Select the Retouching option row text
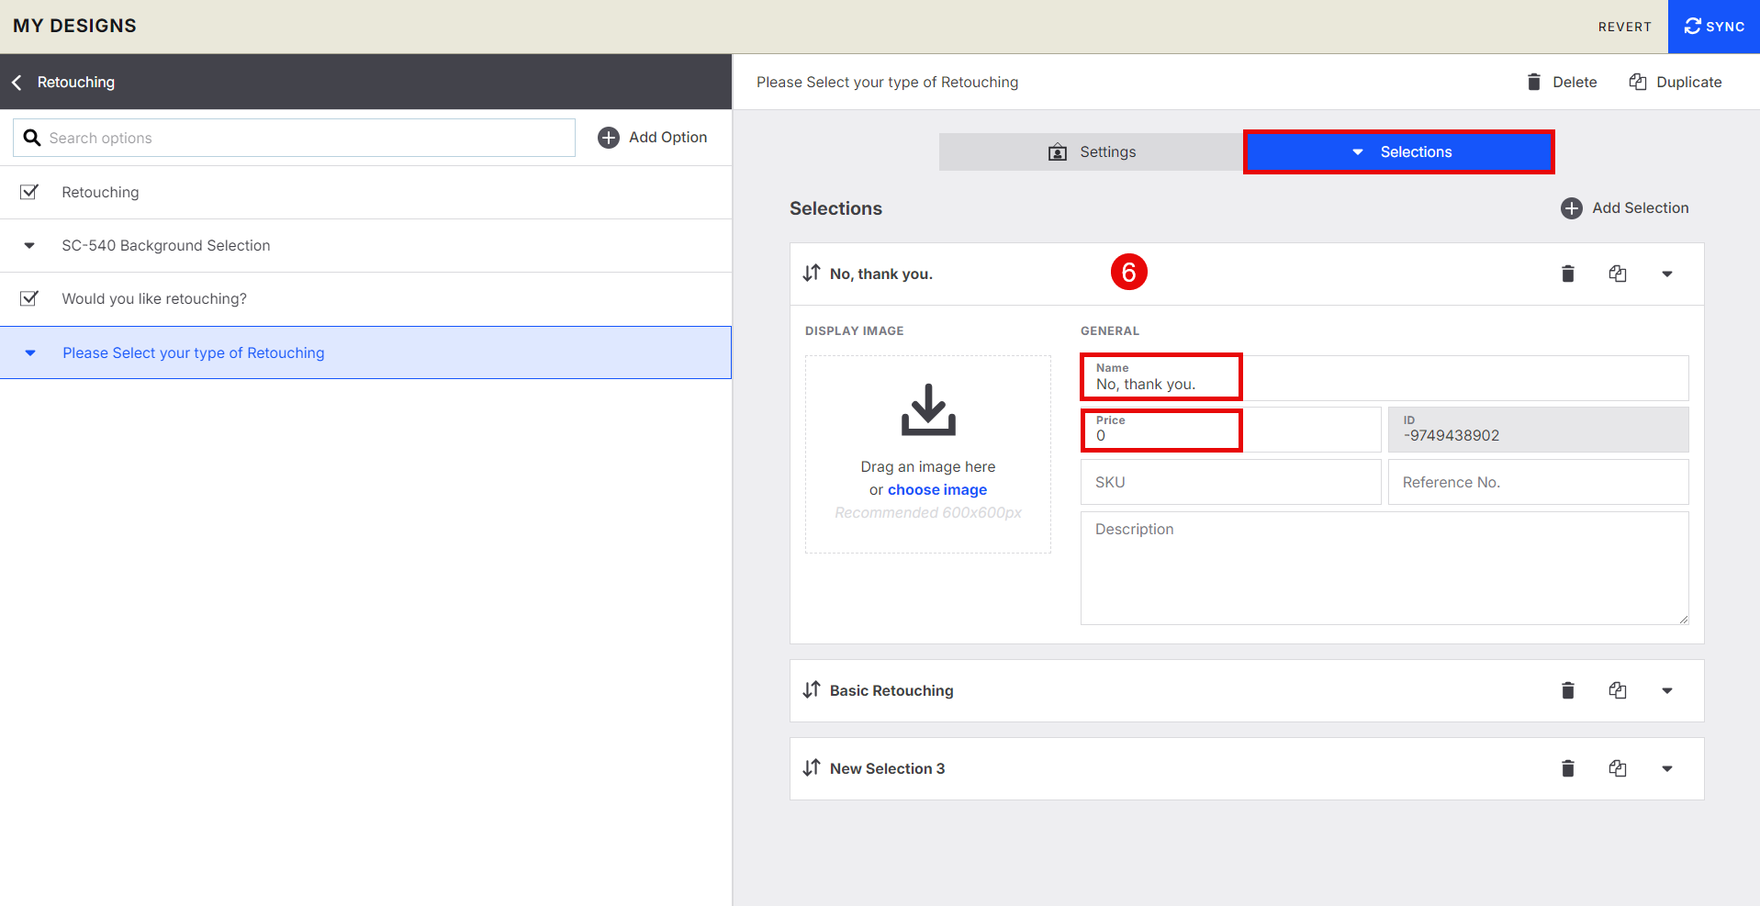The height and width of the screenshot is (906, 1760). coord(100,193)
